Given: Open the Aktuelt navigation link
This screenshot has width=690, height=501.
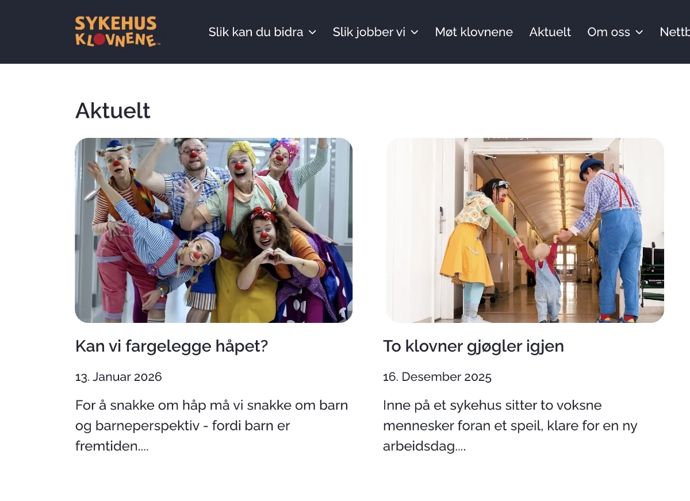Looking at the screenshot, I should pos(550,32).
